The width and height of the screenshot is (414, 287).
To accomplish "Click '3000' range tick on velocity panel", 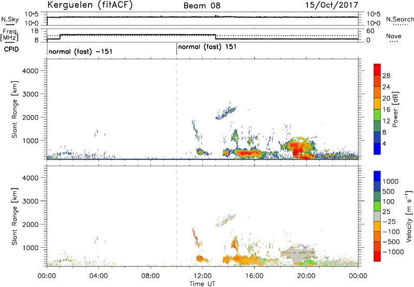I will pyautogui.click(x=30, y=201).
